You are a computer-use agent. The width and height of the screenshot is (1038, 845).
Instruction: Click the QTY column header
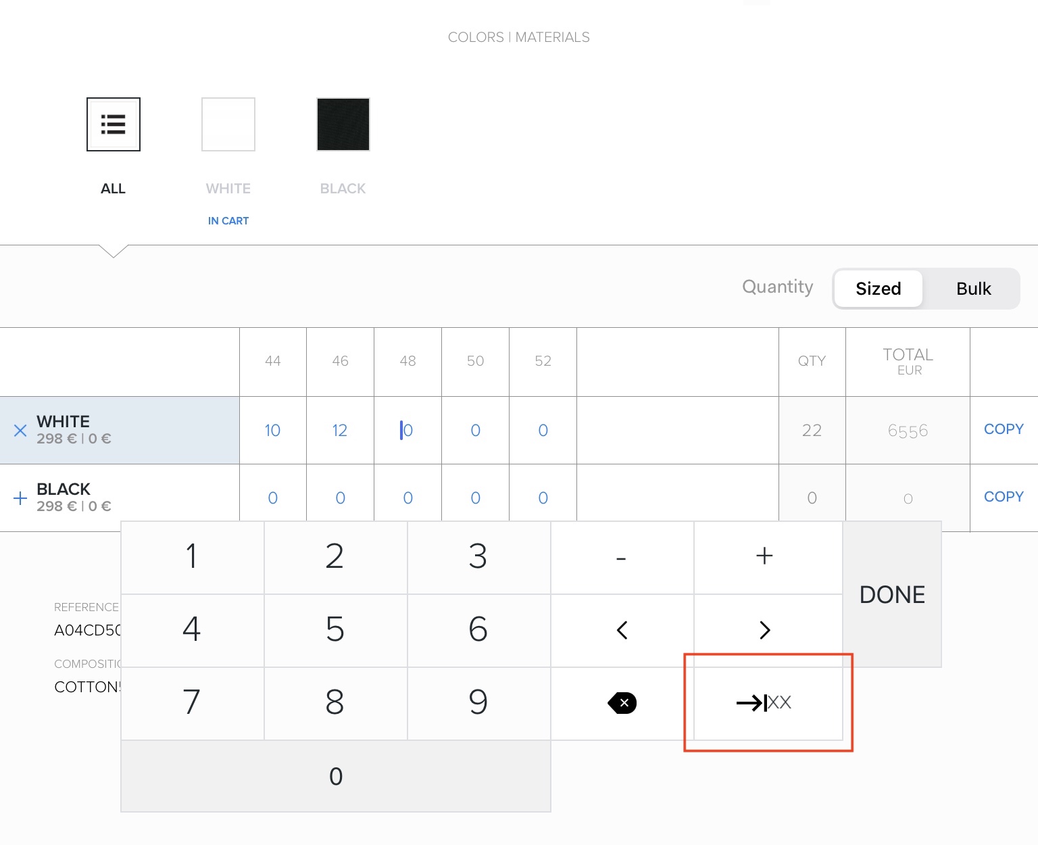pos(812,361)
